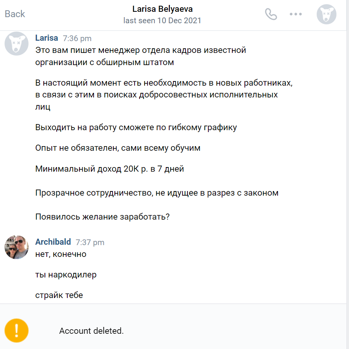Click the Account deleted notice text
Screen dimensions: 349x349
pos(91,330)
